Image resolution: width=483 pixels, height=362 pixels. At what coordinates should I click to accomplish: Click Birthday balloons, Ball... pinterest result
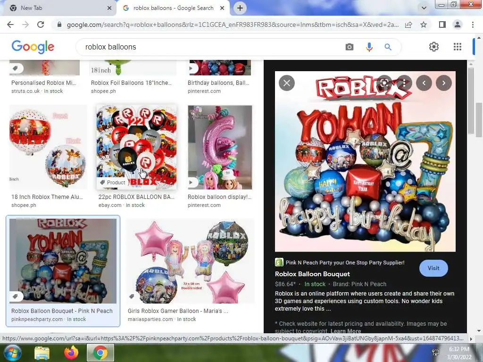[x=218, y=83]
